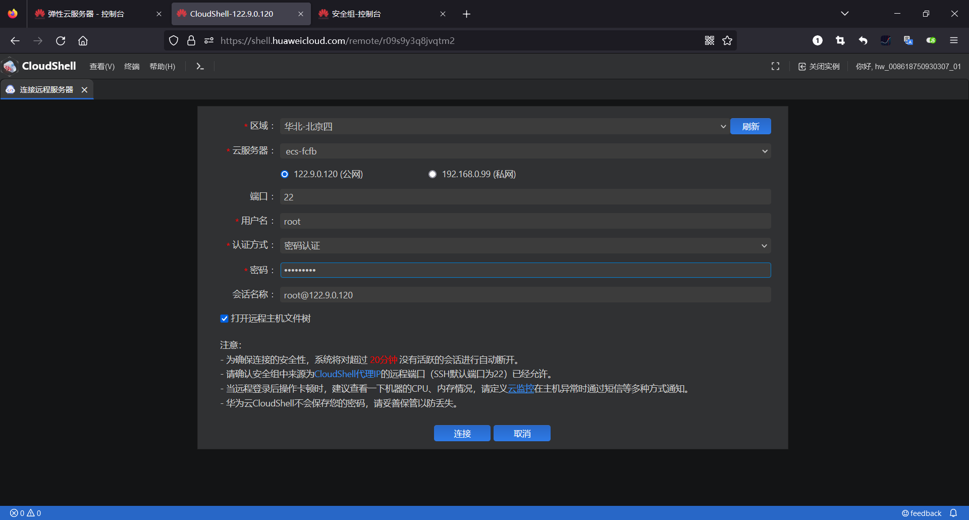
Task: Click the fullscreen icon in CloudShell header
Action: pos(776,66)
